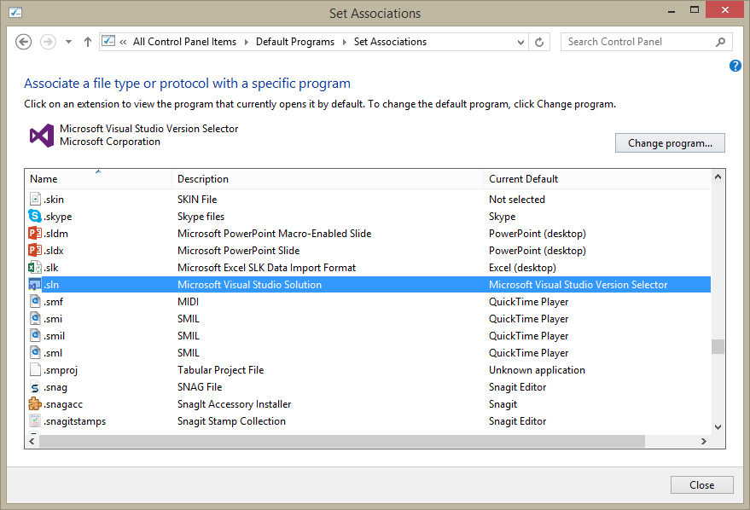Close the dialog with the Close button
Image resolution: width=750 pixels, height=510 pixels.
701,484
